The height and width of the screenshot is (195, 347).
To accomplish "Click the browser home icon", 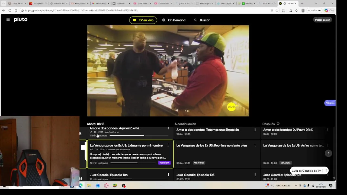I will click(16, 10).
